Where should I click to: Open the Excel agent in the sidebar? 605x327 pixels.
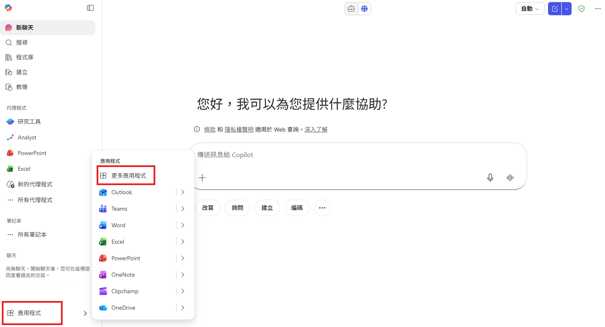click(49, 169)
